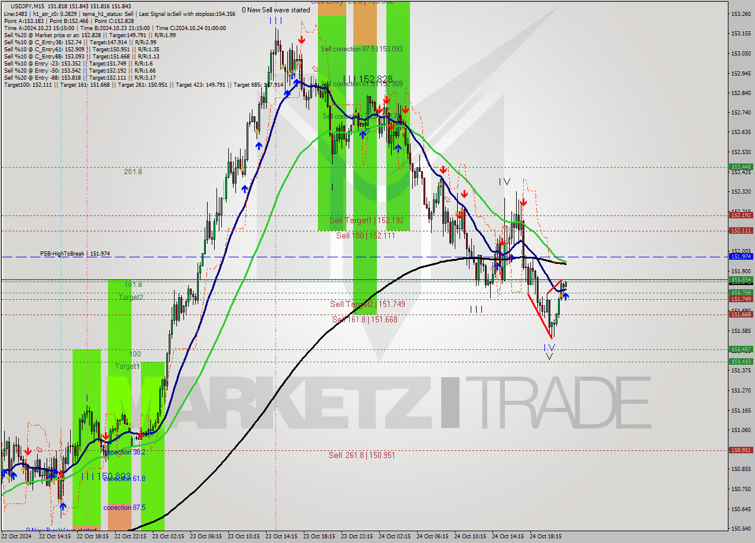Click the 'Sell 100 | 152.111' label

click(366, 235)
